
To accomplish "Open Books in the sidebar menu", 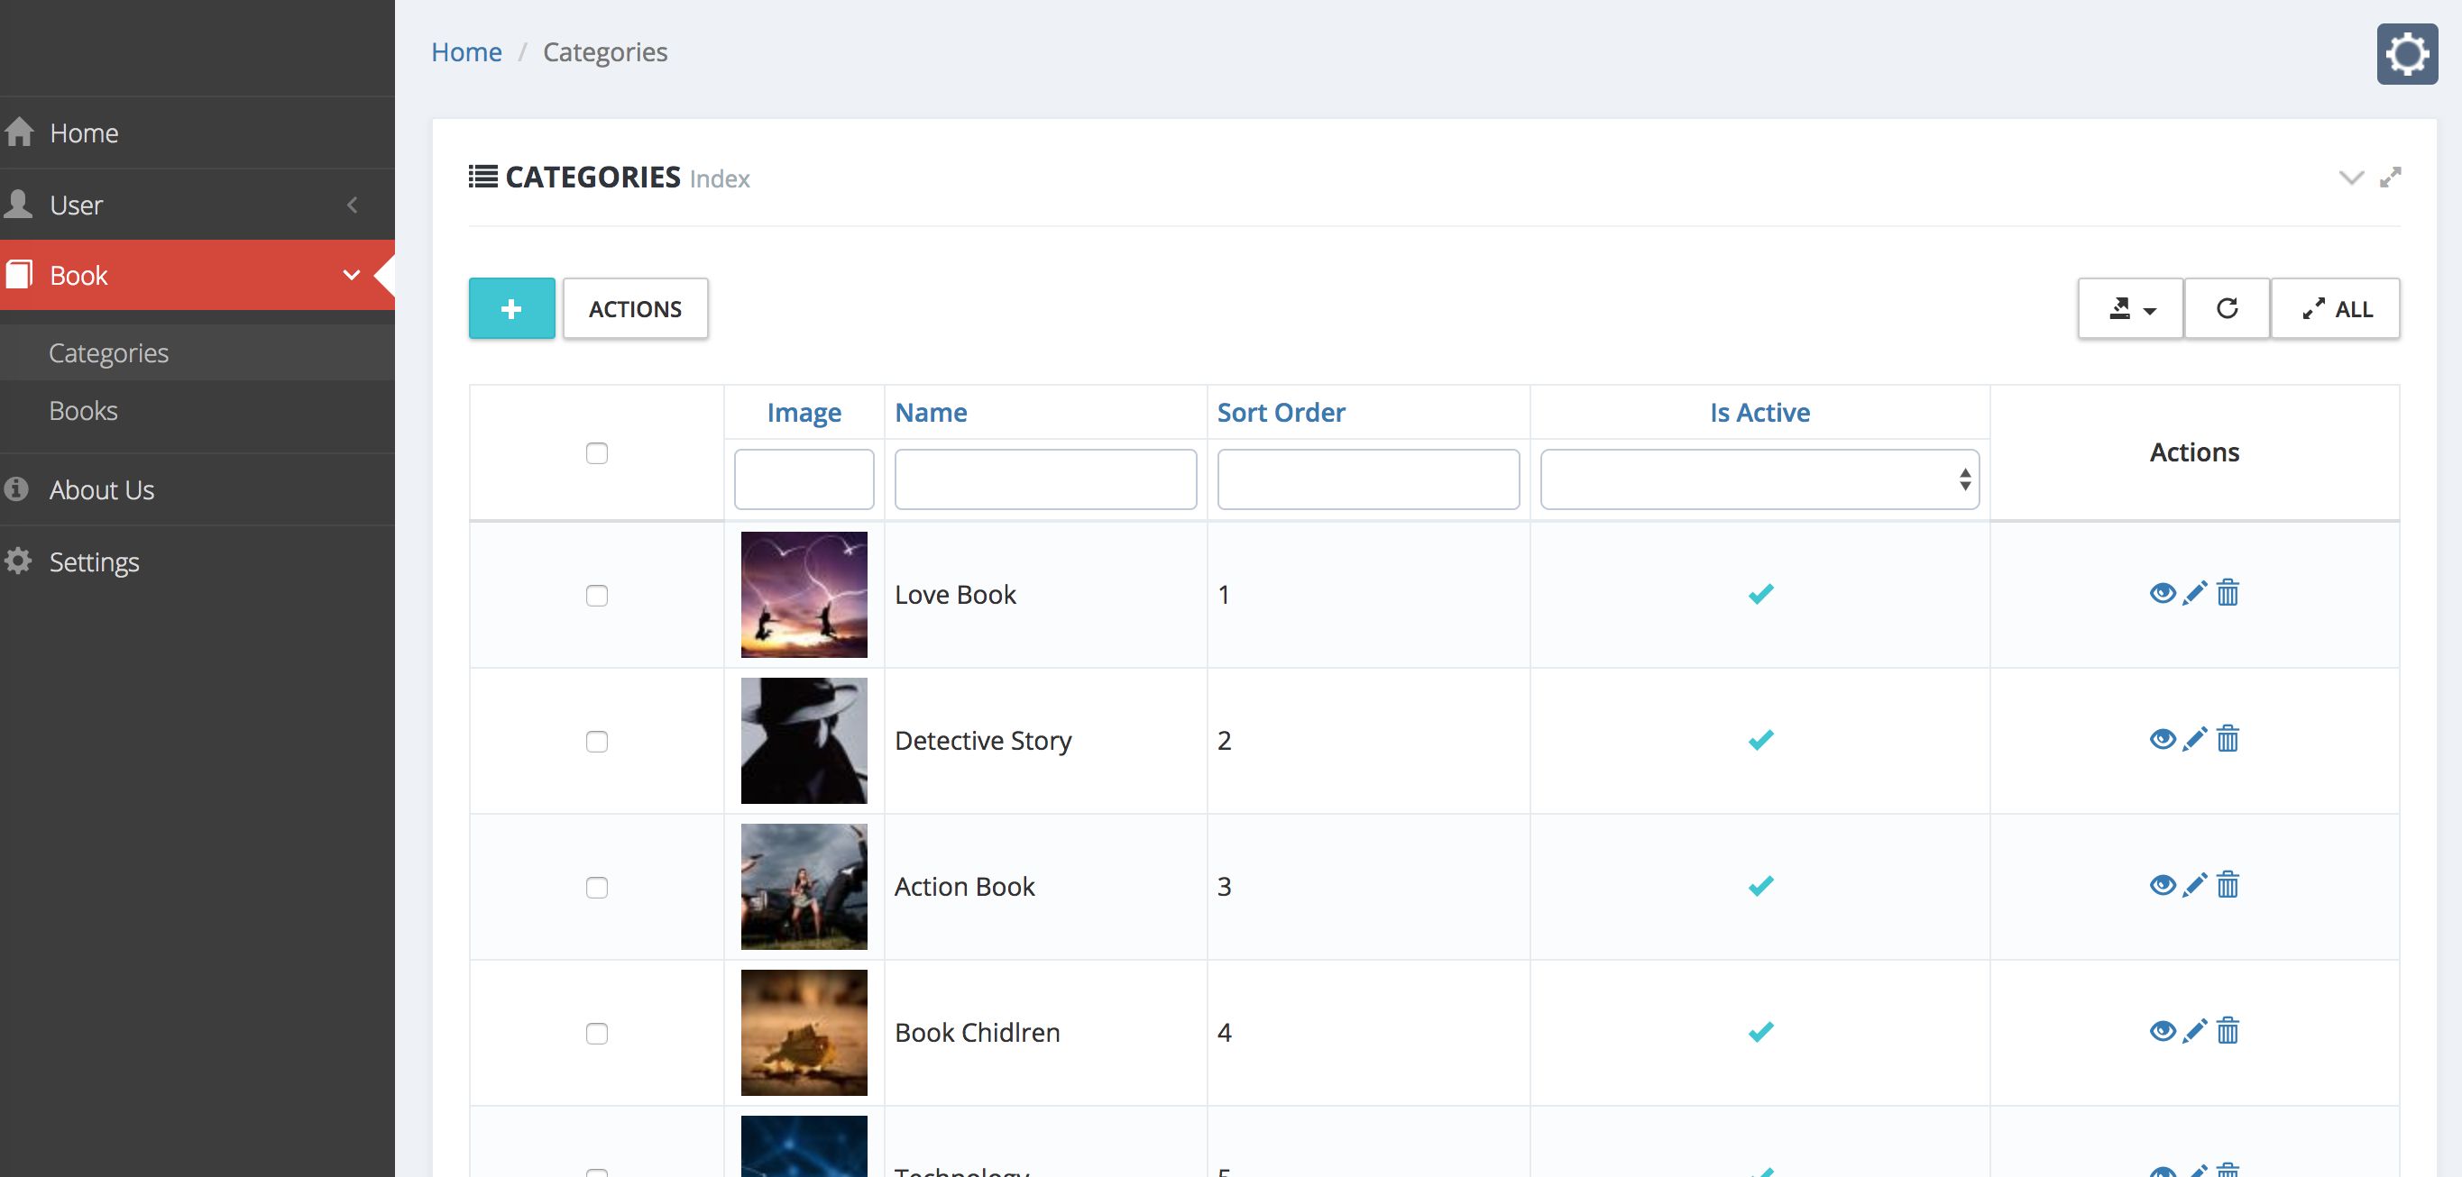I will 84,411.
